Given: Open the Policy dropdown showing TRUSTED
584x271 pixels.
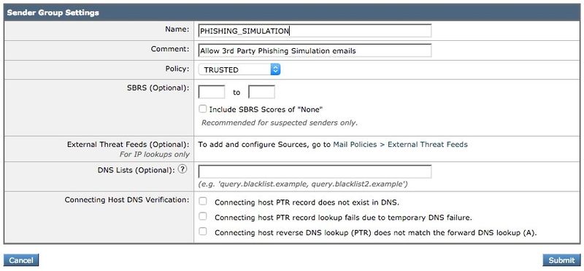Looking at the screenshot, I should (239, 69).
